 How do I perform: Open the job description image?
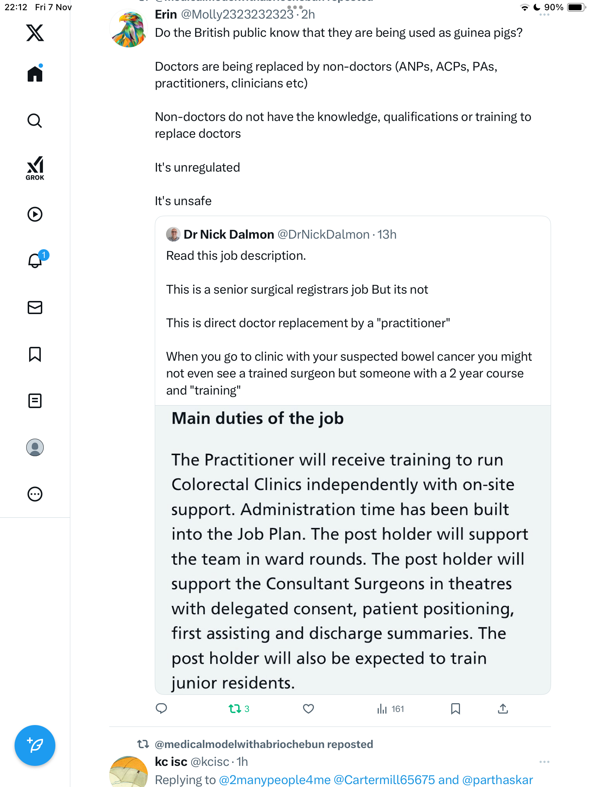353,549
